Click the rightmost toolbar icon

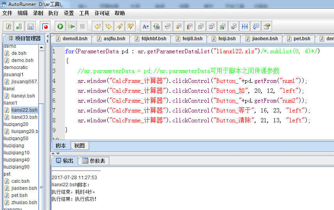coord(267,26)
